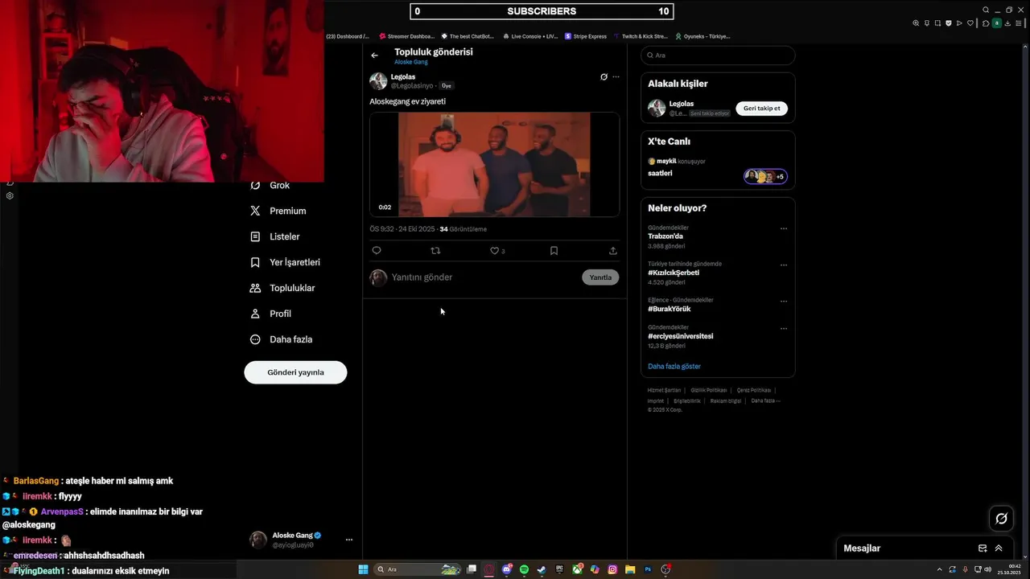Open Instagram from the taskbar
Screen dimensions: 1030x579
click(x=612, y=569)
